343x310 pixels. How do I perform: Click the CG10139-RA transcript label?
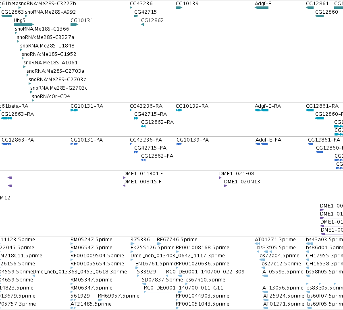pos(192,106)
